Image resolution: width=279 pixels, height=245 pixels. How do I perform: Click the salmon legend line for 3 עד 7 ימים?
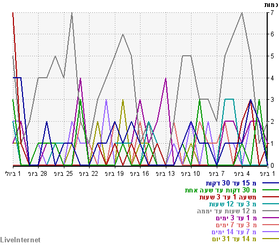coord(270,225)
